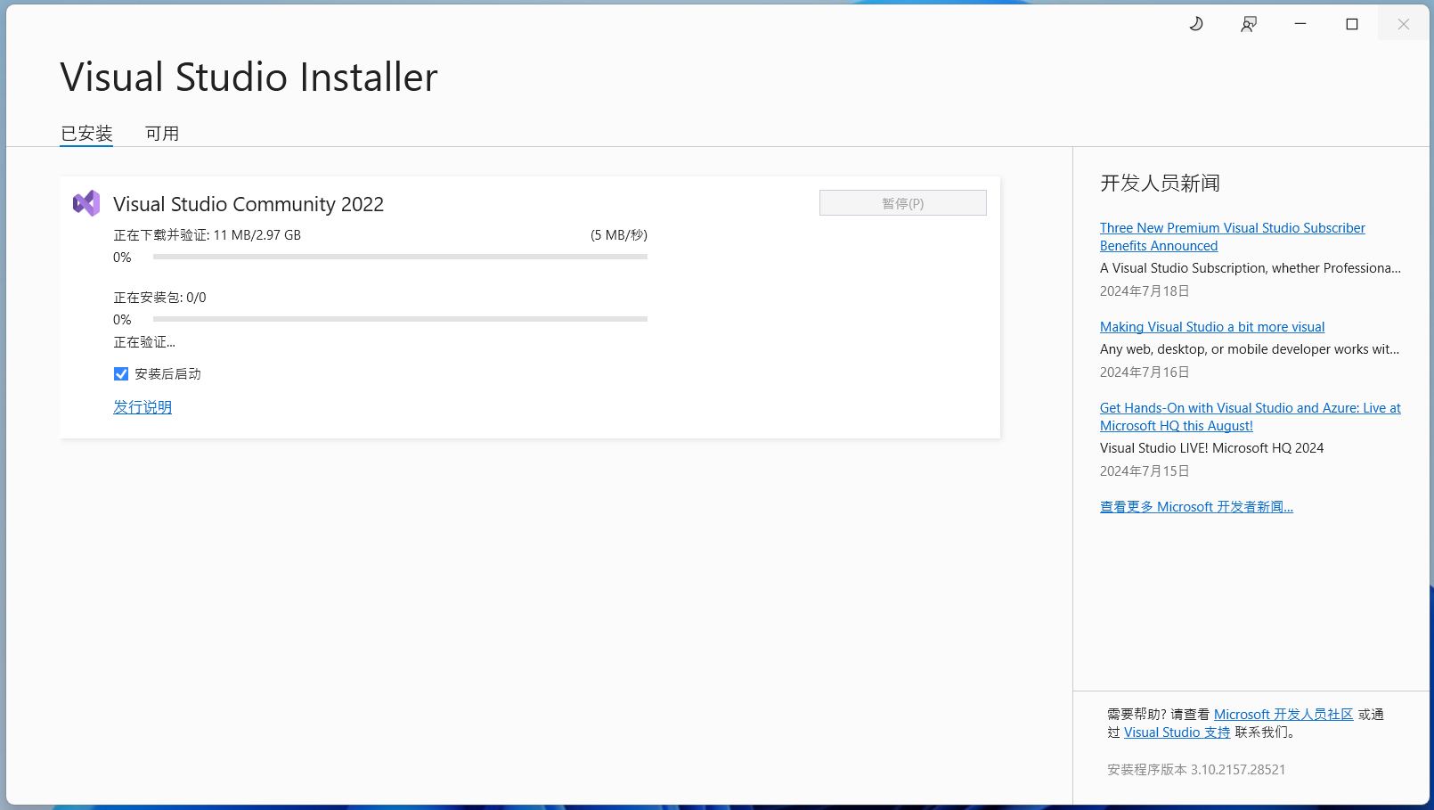Click the 安装程序版本 3.10.2157.28521 text

(x=1196, y=770)
